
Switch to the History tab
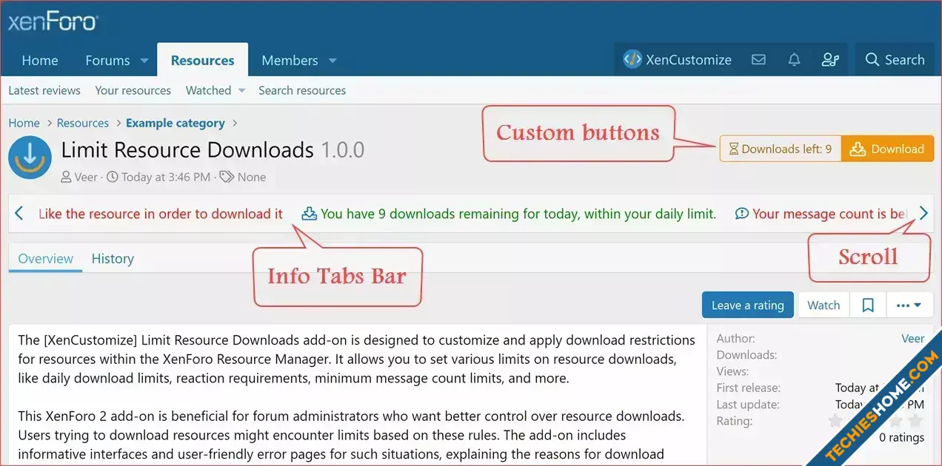113,259
